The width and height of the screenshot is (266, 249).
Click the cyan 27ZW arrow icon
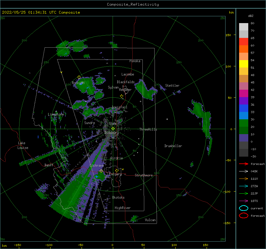point(244,186)
